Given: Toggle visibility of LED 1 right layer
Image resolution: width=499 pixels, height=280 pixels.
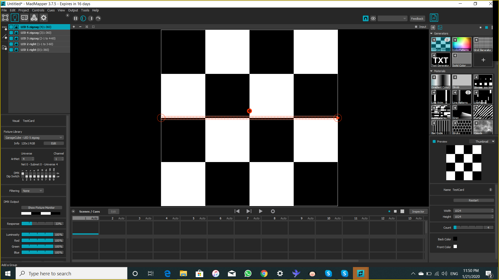Looking at the screenshot, I should (12, 50).
